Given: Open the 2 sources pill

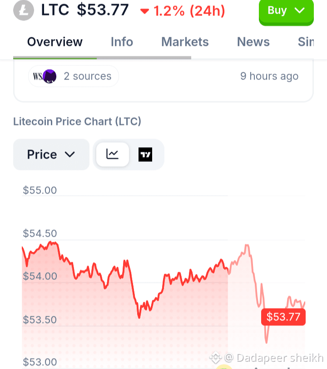Looking at the screenshot, I should pos(74,76).
